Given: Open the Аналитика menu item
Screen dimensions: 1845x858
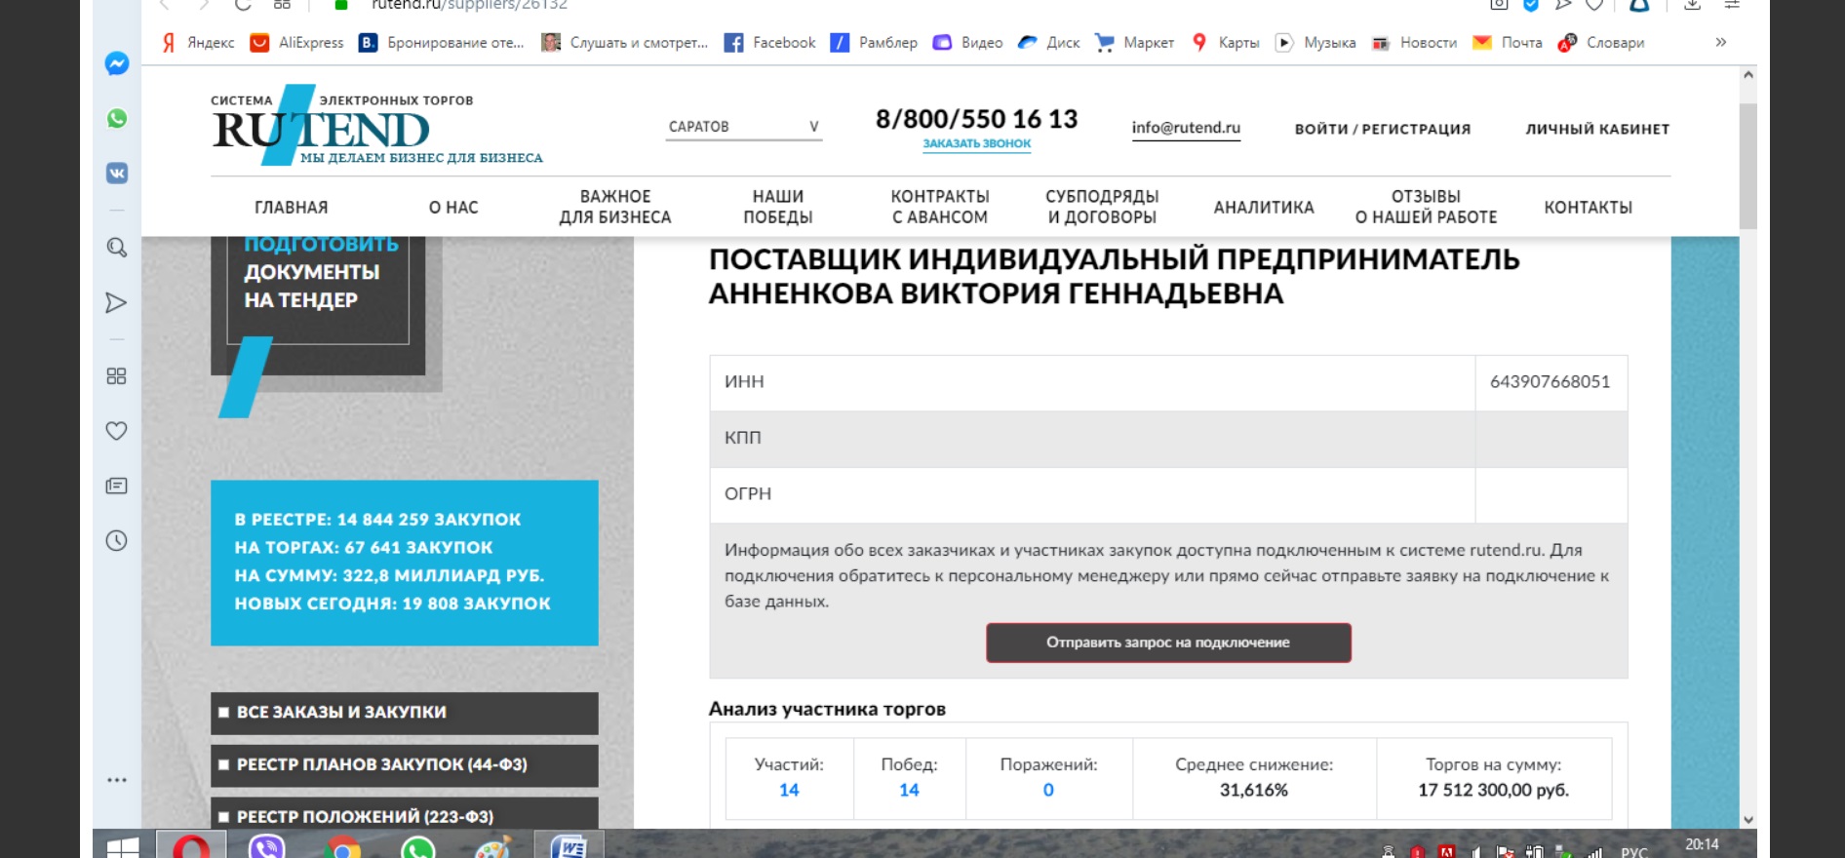Looking at the screenshot, I should (x=1264, y=208).
